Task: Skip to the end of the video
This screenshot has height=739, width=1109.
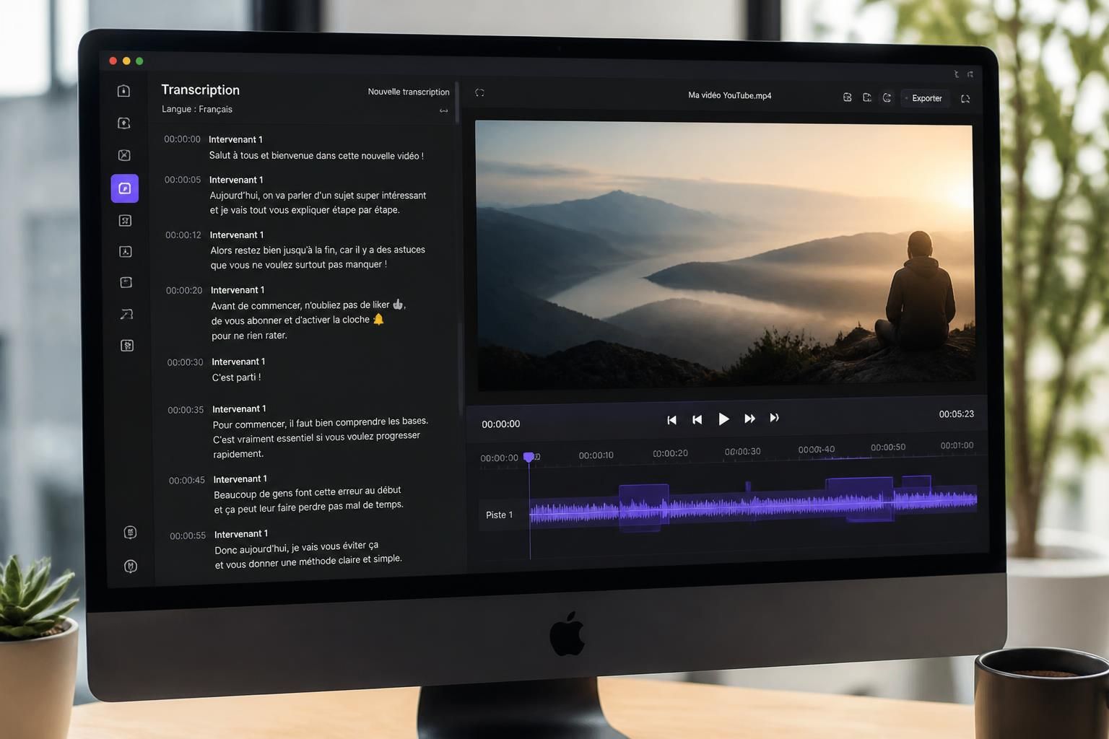Action: pos(774,418)
